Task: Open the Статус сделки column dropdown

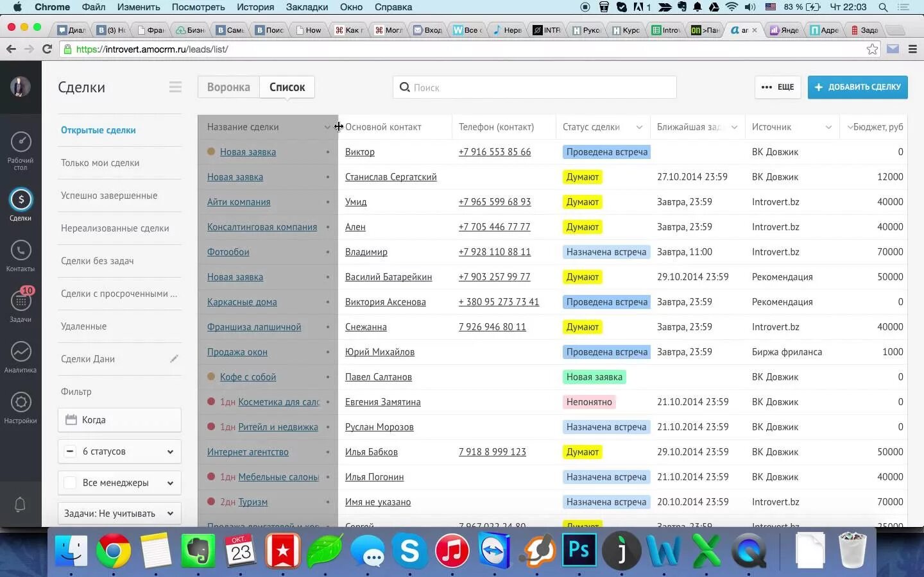Action: coord(638,127)
